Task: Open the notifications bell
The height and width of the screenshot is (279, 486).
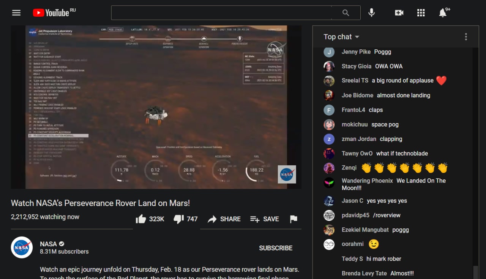Action: 443,13
